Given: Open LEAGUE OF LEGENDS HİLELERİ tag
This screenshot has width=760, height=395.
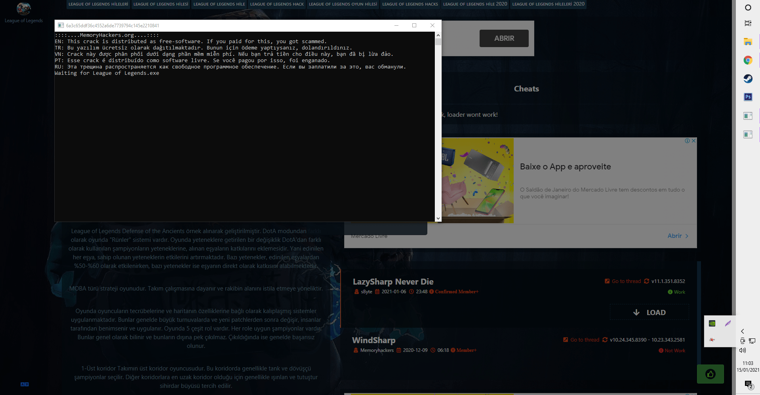Looking at the screenshot, I should 98,4.
